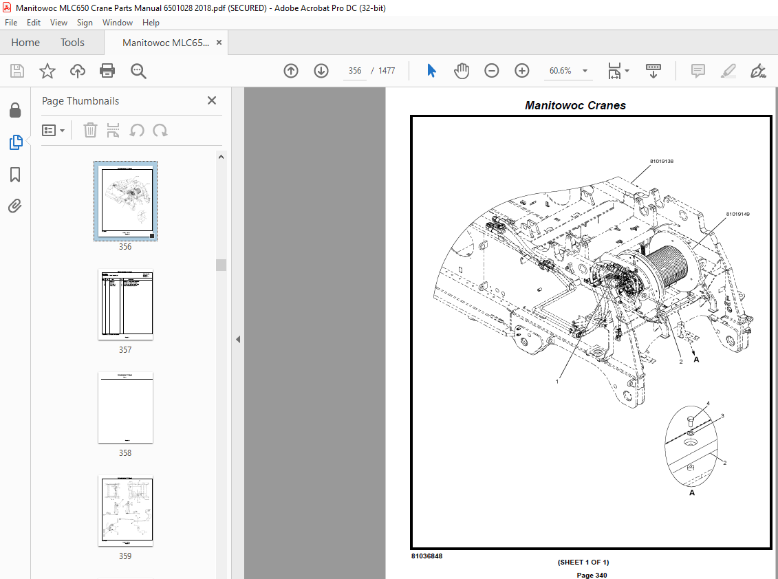Viewport: 778px width, 579px height.
Task: Open the Help menu
Action: click(151, 22)
